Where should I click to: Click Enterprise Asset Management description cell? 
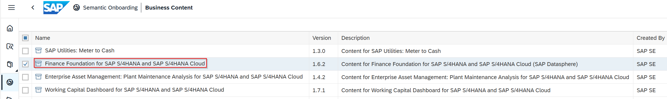click(x=485, y=77)
